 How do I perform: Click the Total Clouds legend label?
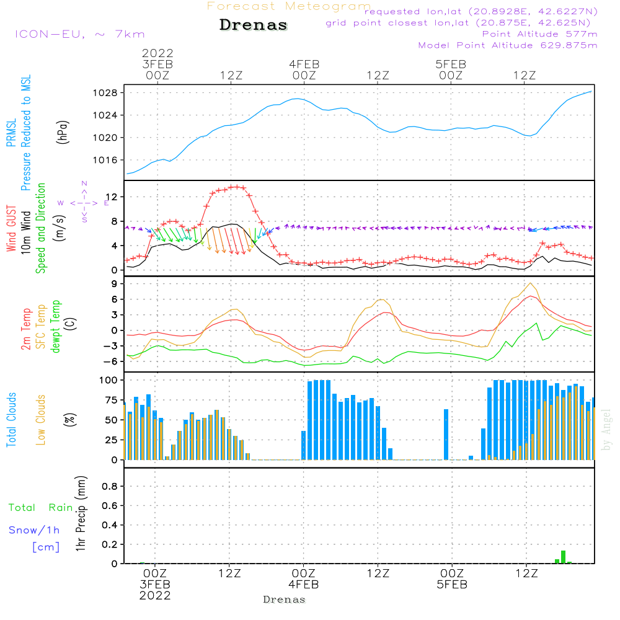(x=11, y=420)
